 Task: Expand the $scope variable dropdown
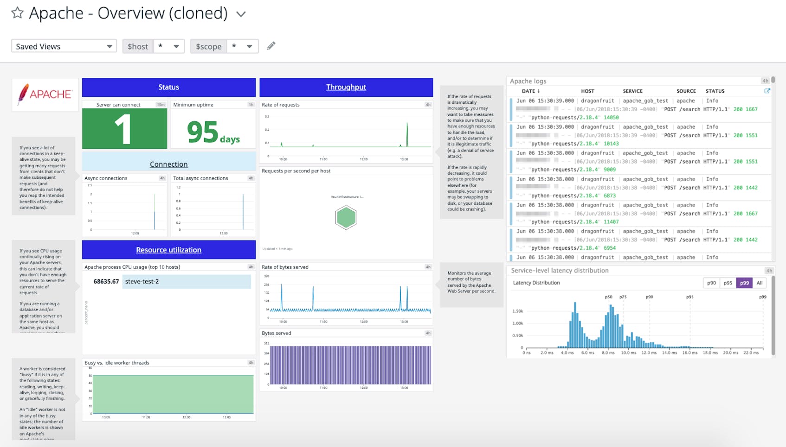coord(249,46)
